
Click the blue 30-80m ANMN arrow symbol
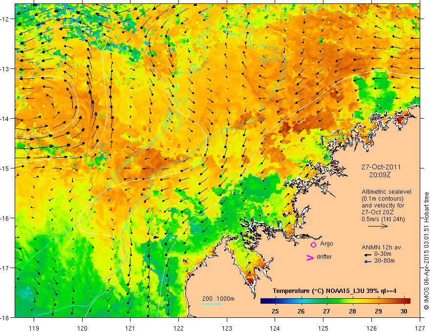367,262
